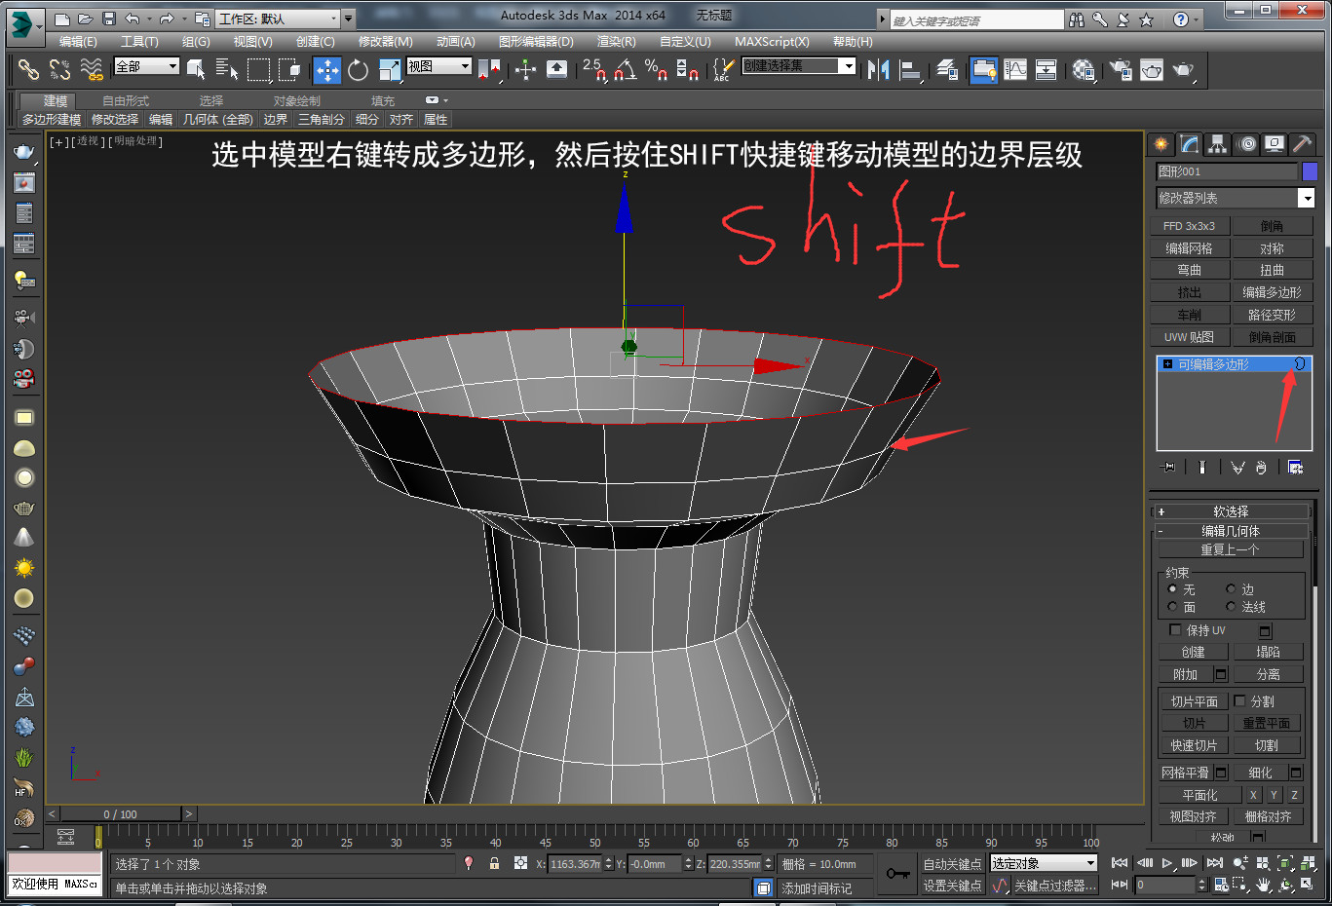Viewport: 1332px width, 906px height.
Task: Click the 附加 attach button
Action: [1185, 674]
